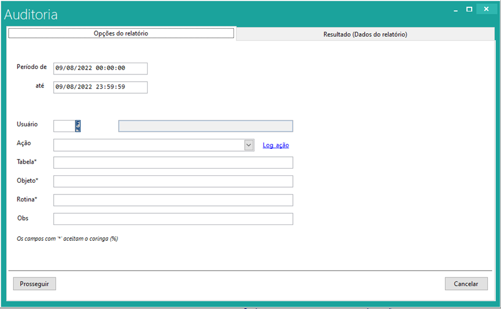Expand the Ação dropdown arrow
The image size is (501, 309).
point(249,145)
